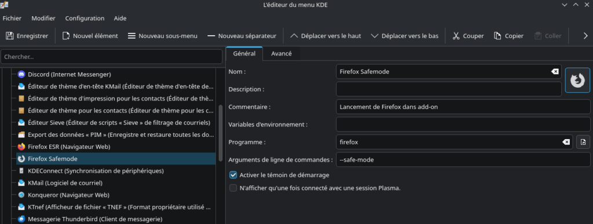Browse for program file icon
This screenshot has height=224, width=593.
click(583, 142)
